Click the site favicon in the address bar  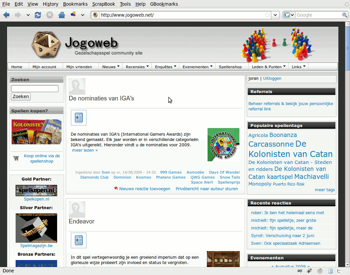[95, 15]
